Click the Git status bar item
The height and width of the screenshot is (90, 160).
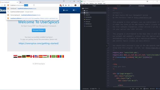click(x=152, y=89)
